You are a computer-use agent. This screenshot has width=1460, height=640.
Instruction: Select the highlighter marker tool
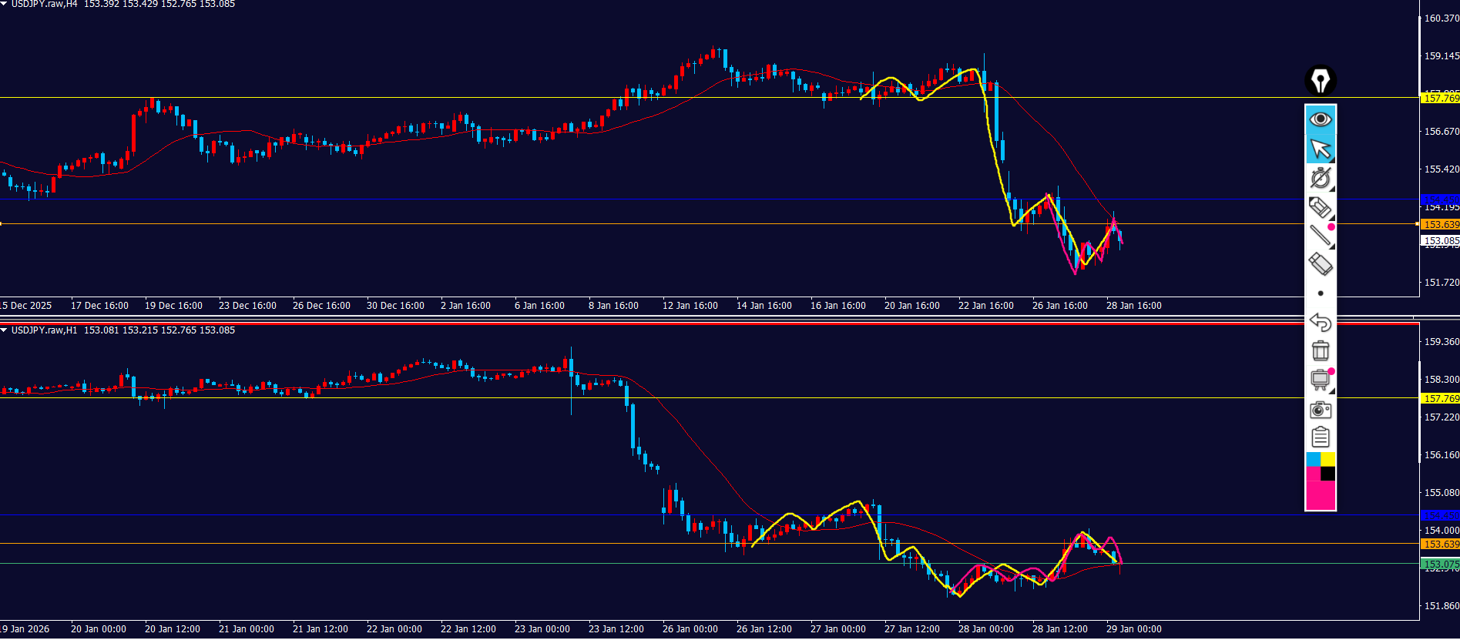coord(1320,207)
